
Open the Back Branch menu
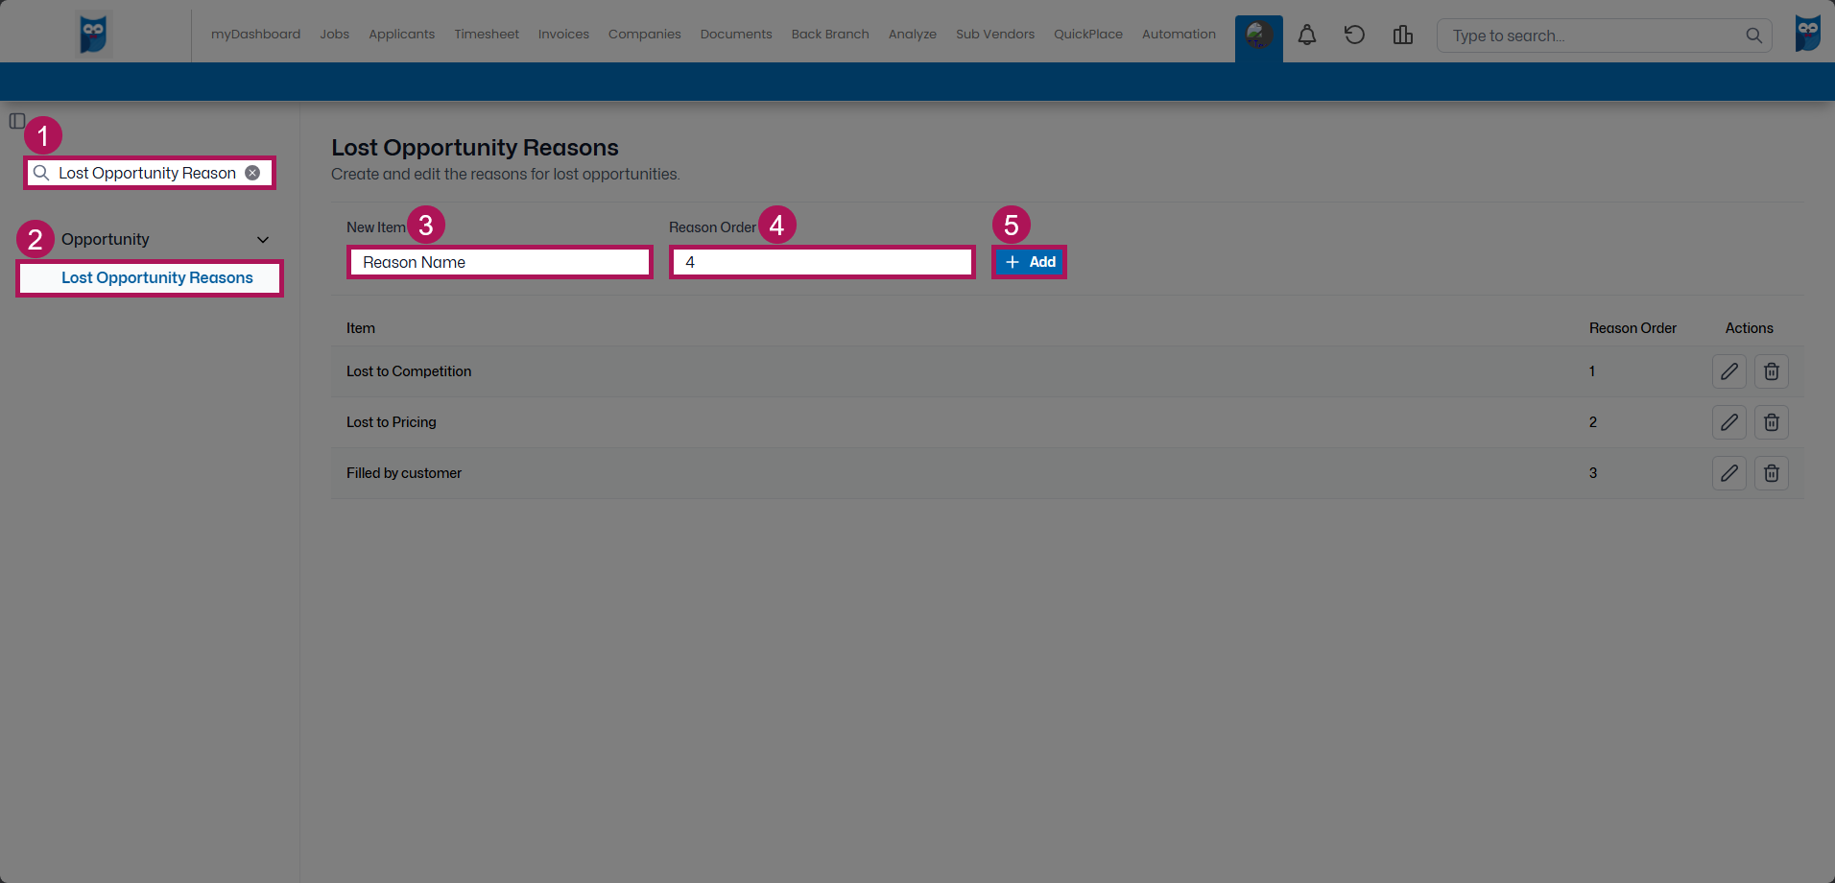pos(830,35)
